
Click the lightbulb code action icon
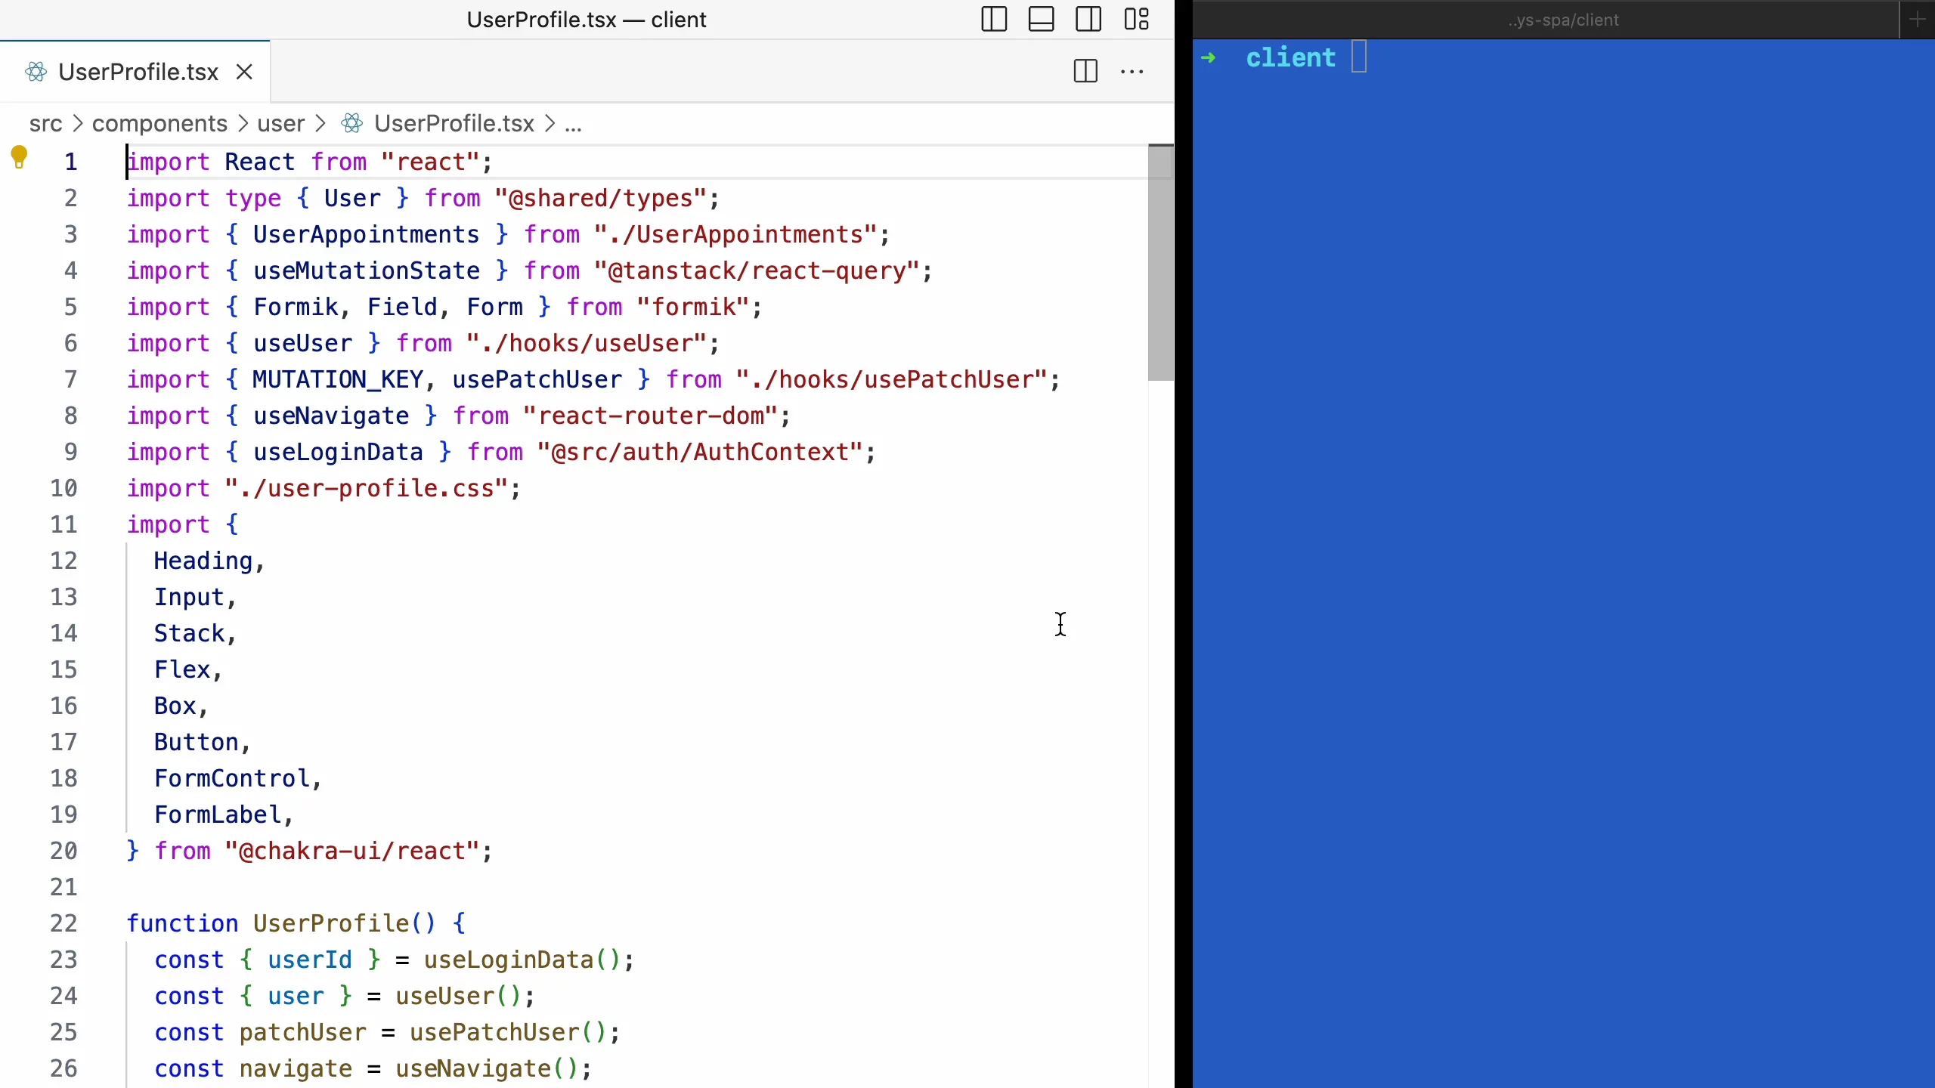click(x=19, y=157)
